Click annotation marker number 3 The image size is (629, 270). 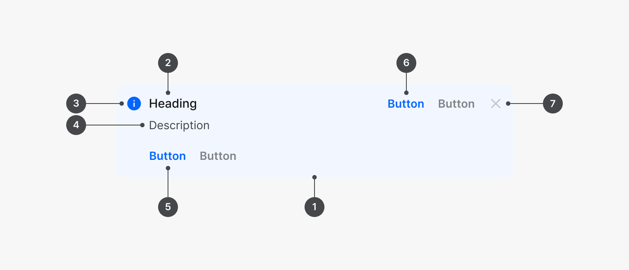click(x=76, y=104)
